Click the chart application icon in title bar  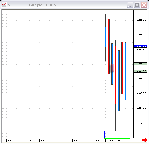point(4,5)
